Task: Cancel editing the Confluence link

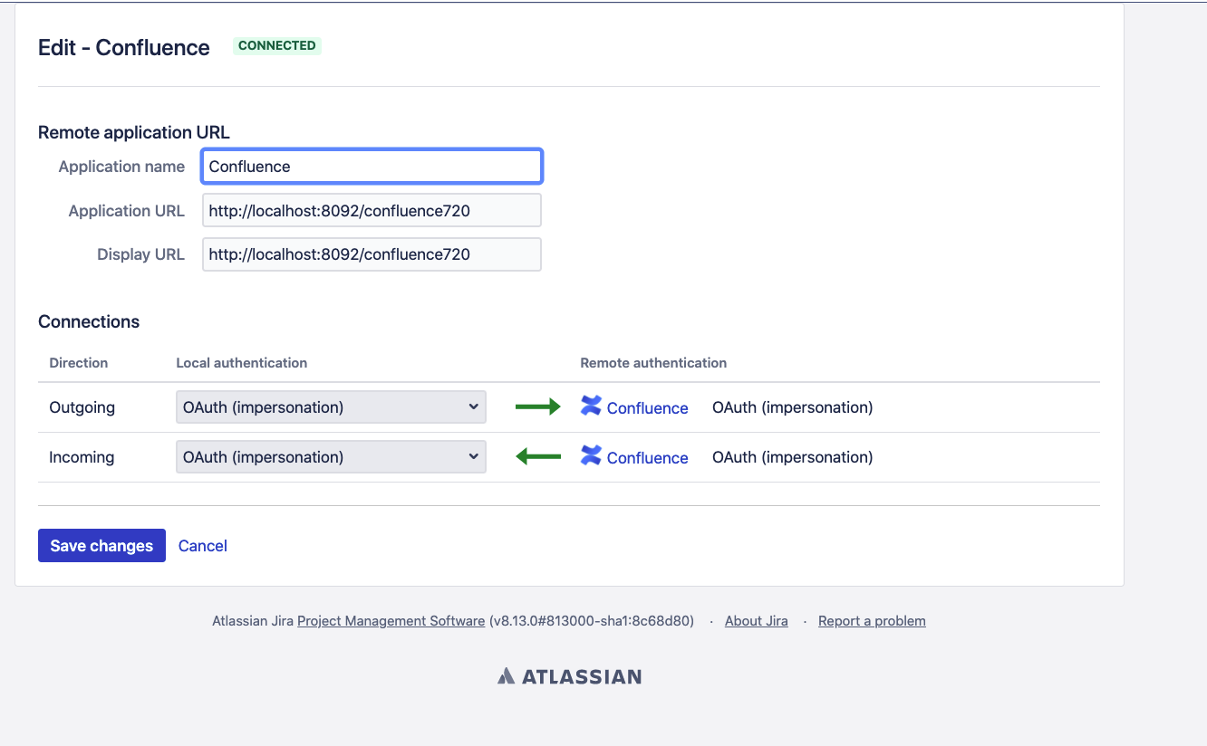Action: (202, 546)
